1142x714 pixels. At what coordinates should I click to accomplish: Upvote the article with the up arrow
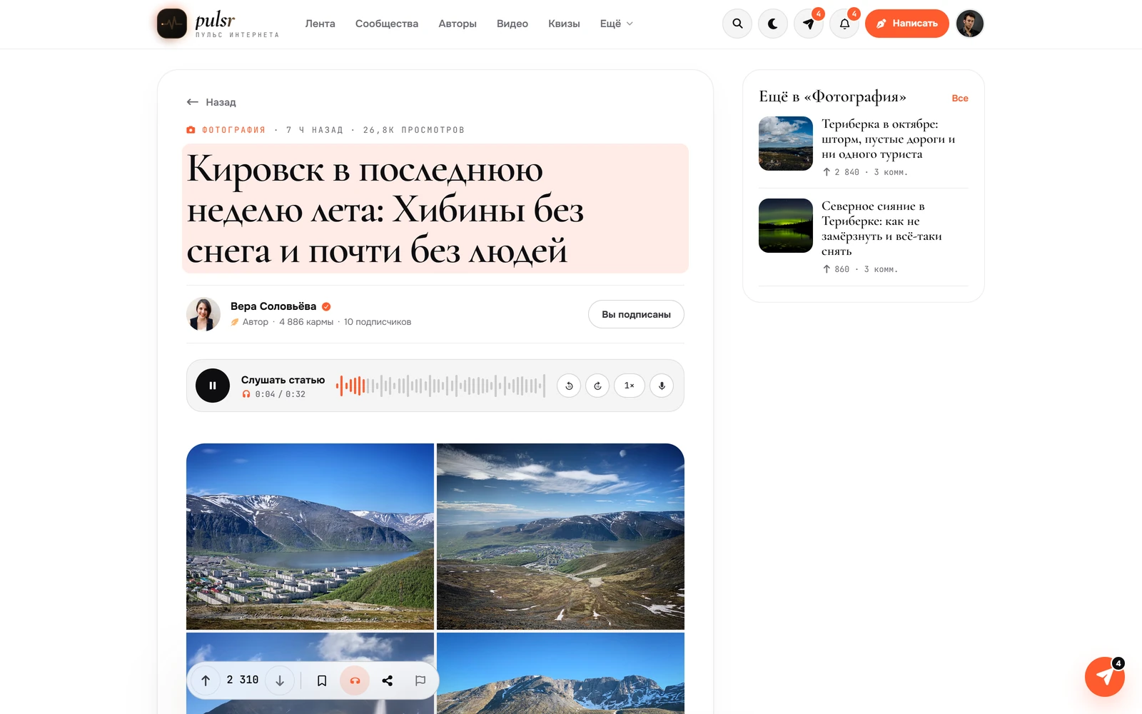click(206, 680)
